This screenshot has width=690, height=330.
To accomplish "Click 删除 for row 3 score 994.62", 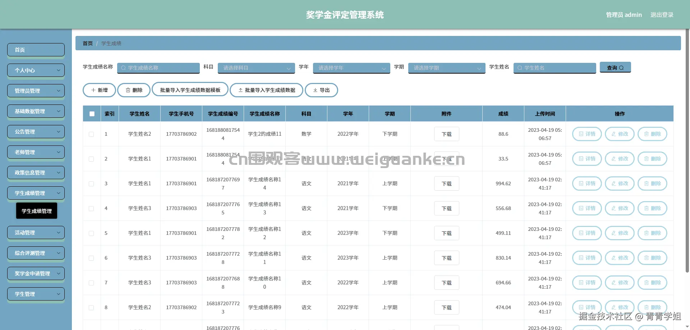I will (652, 183).
